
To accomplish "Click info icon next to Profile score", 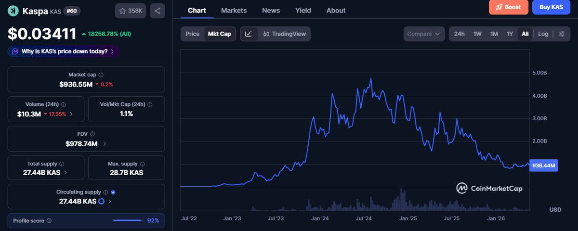I will [x=49, y=221].
